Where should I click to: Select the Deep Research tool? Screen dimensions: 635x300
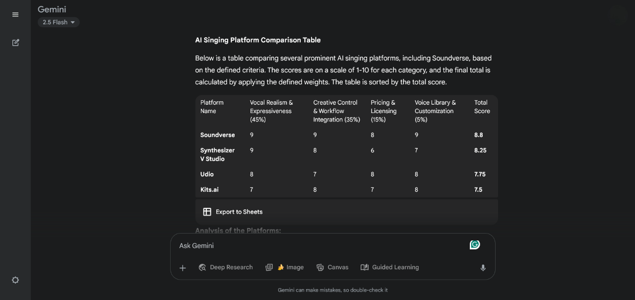[226, 267]
